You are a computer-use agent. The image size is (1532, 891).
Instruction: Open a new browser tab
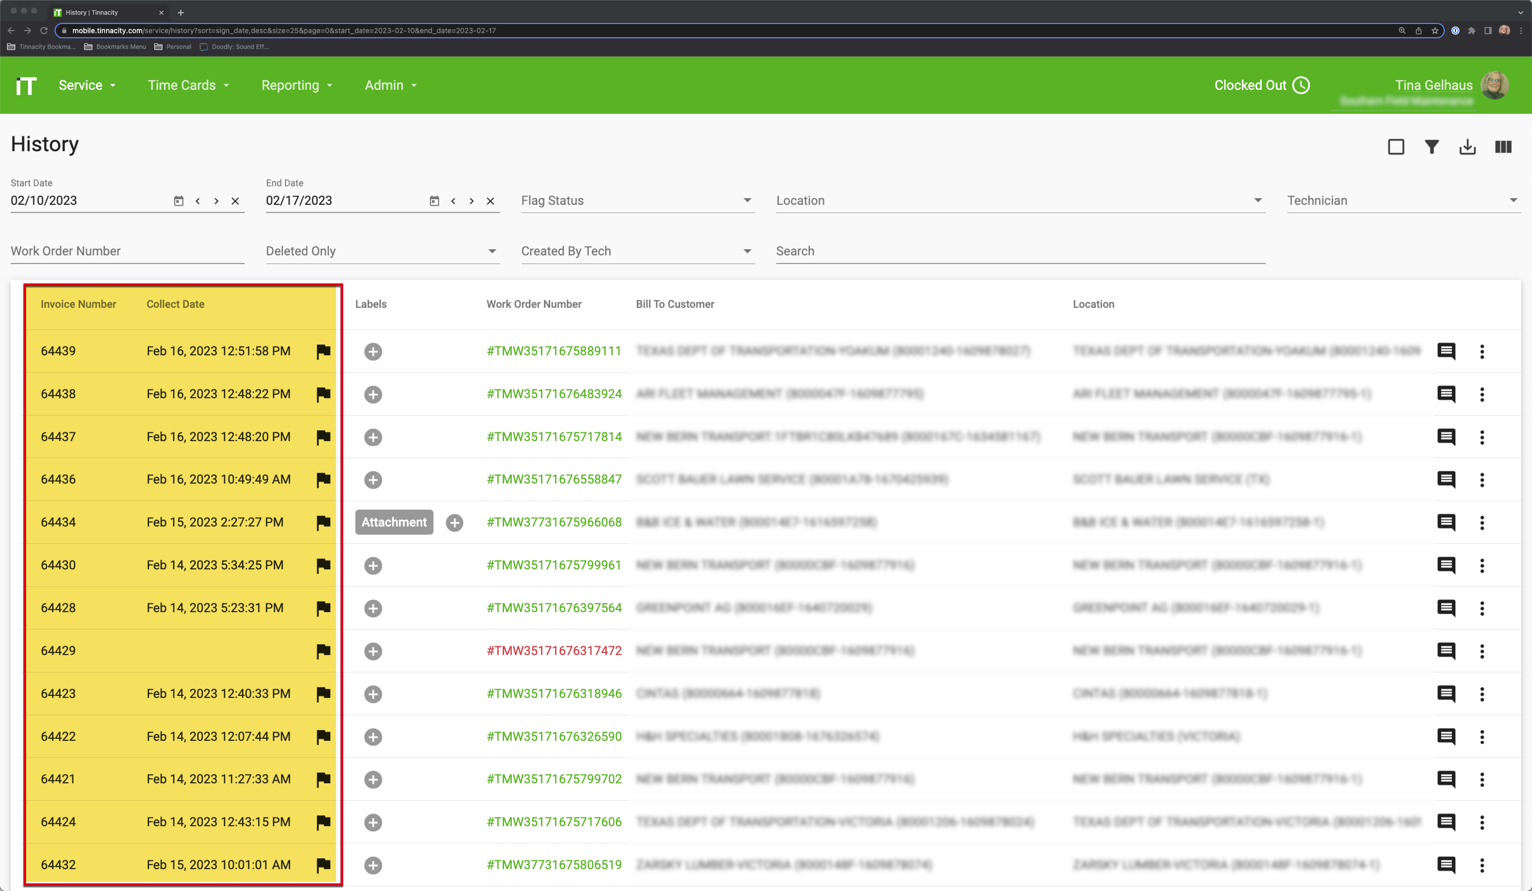(x=181, y=12)
